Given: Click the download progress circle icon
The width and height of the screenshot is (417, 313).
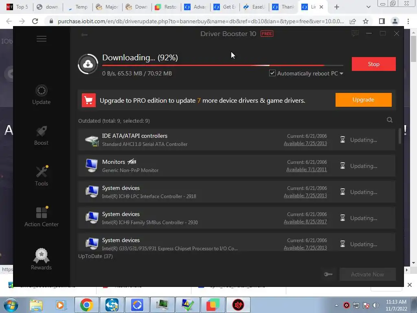Looking at the screenshot, I should click(x=88, y=64).
